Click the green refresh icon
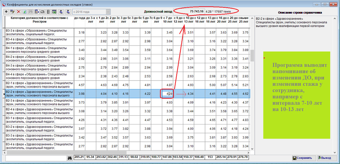 [x=25, y=11]
